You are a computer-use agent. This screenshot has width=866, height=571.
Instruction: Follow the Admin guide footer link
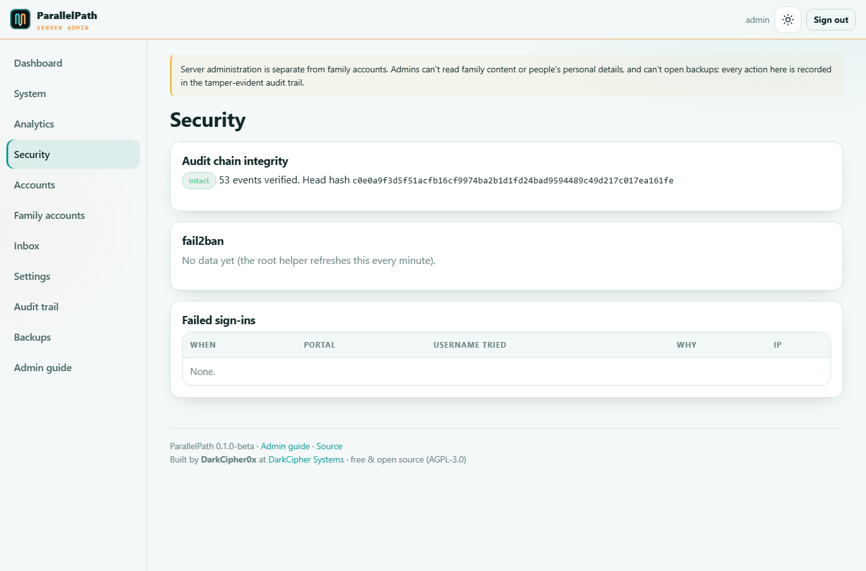(x=285, y=446)
